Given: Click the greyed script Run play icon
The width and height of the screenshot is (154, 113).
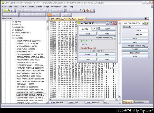Looking at the screenshot, I should coord(64,15).
